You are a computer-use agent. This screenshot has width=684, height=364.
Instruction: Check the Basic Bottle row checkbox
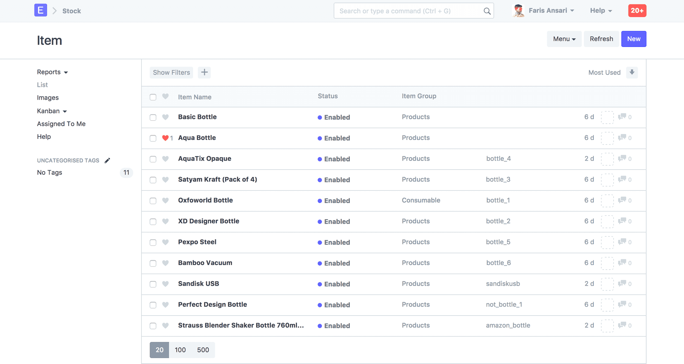tap(153, 118)
